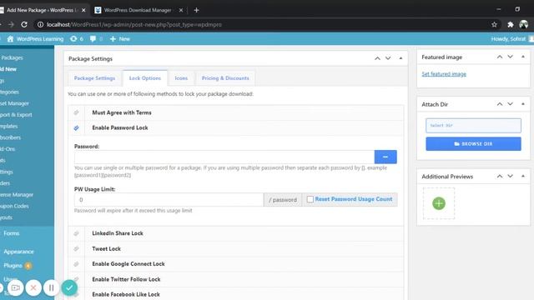Click the PW Usage Limit field

tap(169, 200)
